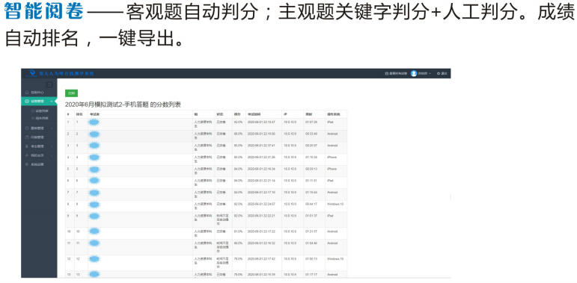Click the 状态 column header
Viewport: 577px width, 283px height.
[220, 114]
